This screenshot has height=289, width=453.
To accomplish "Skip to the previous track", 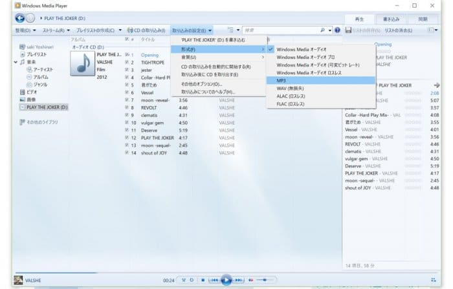I will [214, 280].
